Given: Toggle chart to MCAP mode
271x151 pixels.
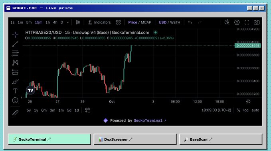Looking at the screenshot, I should 146,22.
